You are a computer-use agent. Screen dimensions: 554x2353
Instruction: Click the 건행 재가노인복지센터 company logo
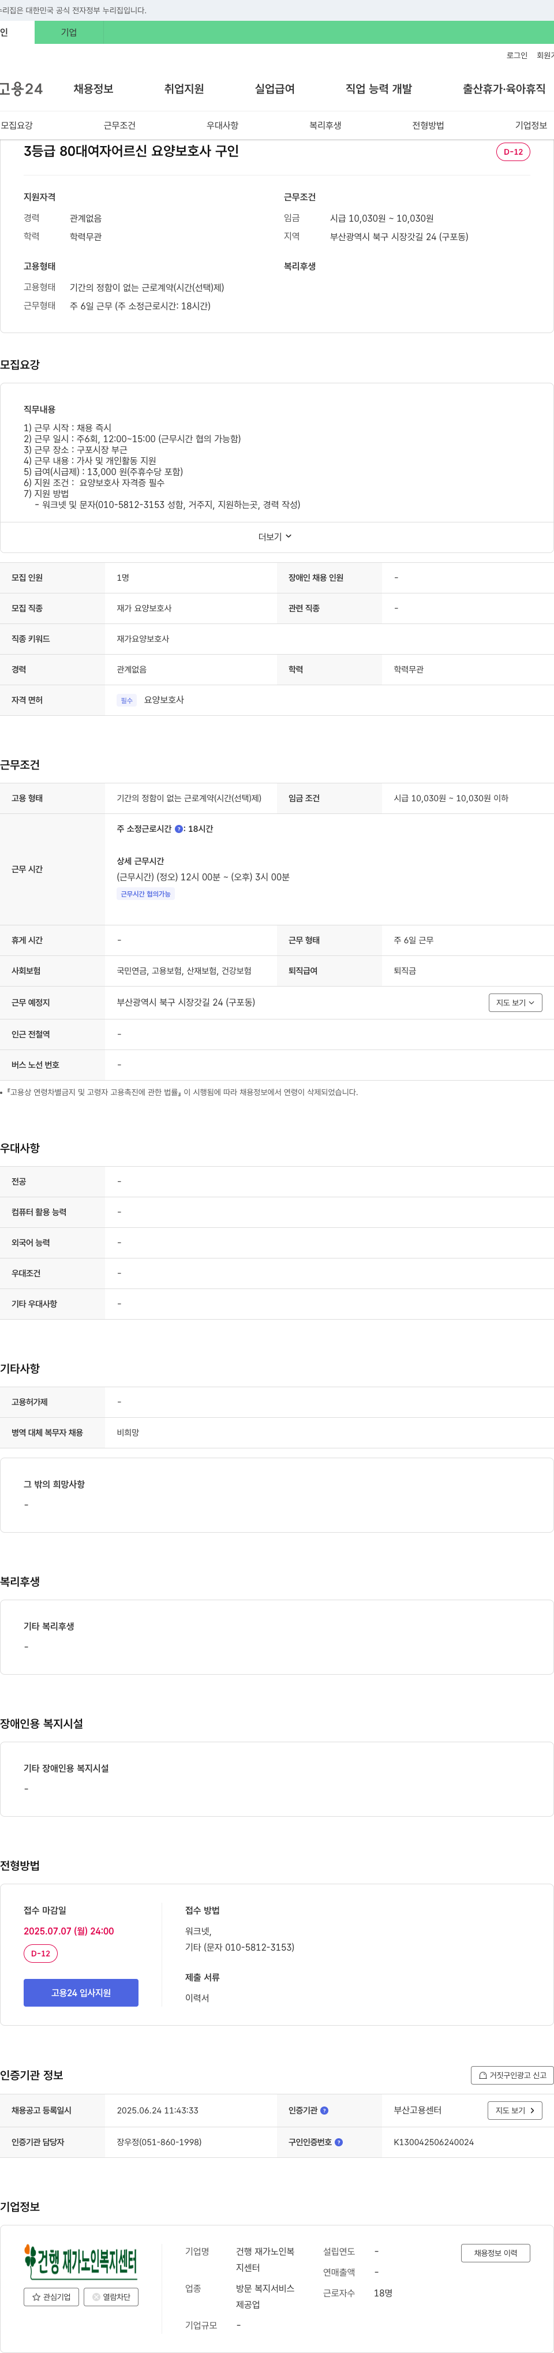coord(81,2261)
